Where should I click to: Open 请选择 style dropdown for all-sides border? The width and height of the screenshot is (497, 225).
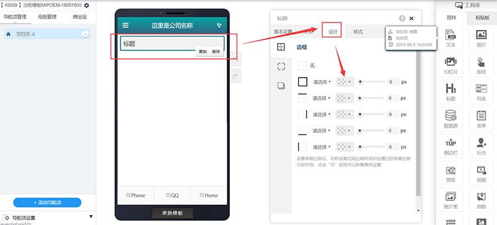pos(321,82)
